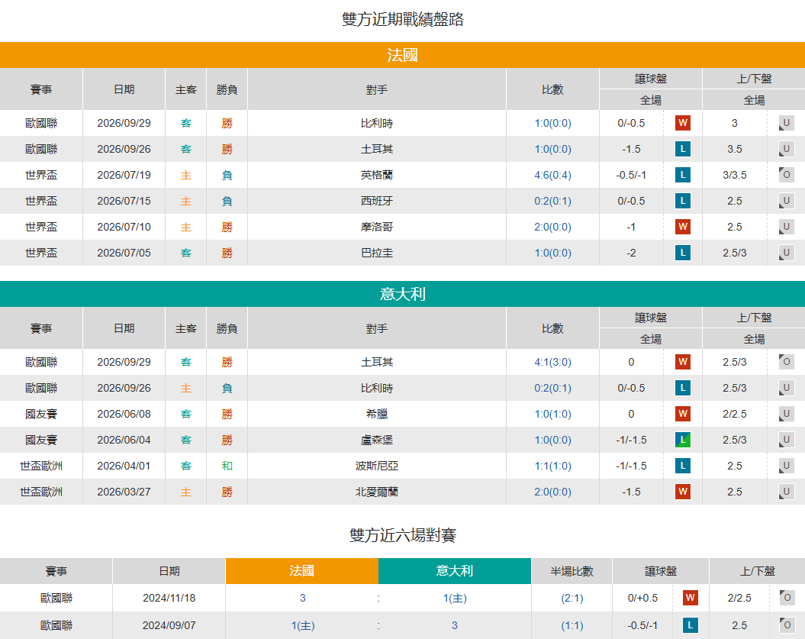Click W handicap badge in Italy's 希臘 row
The height and width of the screenshot is (639, 805).
(682, 414)
